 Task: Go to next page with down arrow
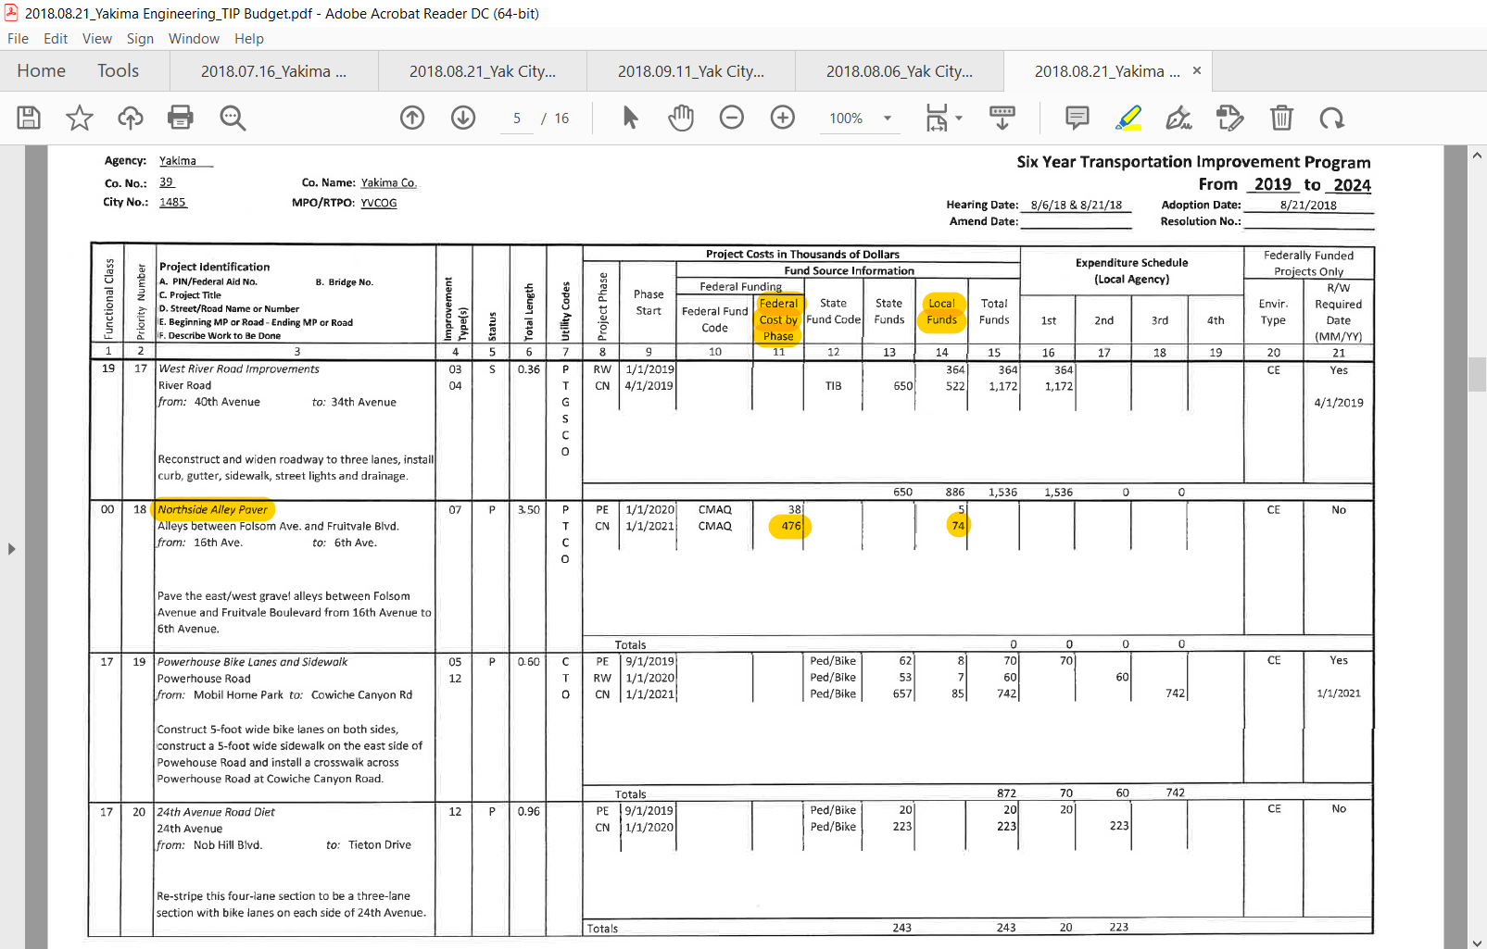pyautogui.click(x=463, y=118)
